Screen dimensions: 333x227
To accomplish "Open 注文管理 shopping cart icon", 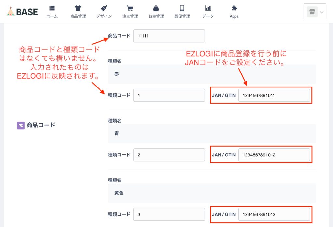I will [130, 8].
